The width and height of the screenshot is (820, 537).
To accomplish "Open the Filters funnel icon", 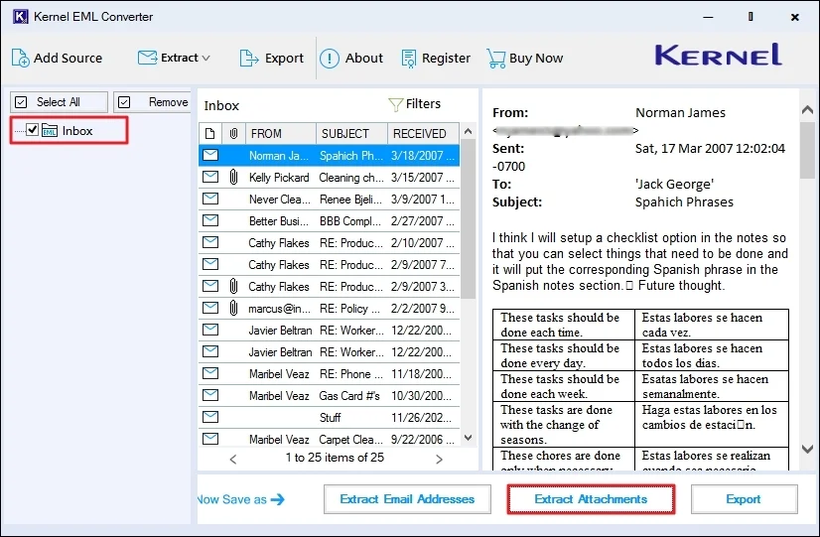I will tap(395, 104).
